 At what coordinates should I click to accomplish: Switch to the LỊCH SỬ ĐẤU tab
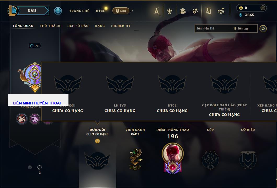click(x=77, y=26)
